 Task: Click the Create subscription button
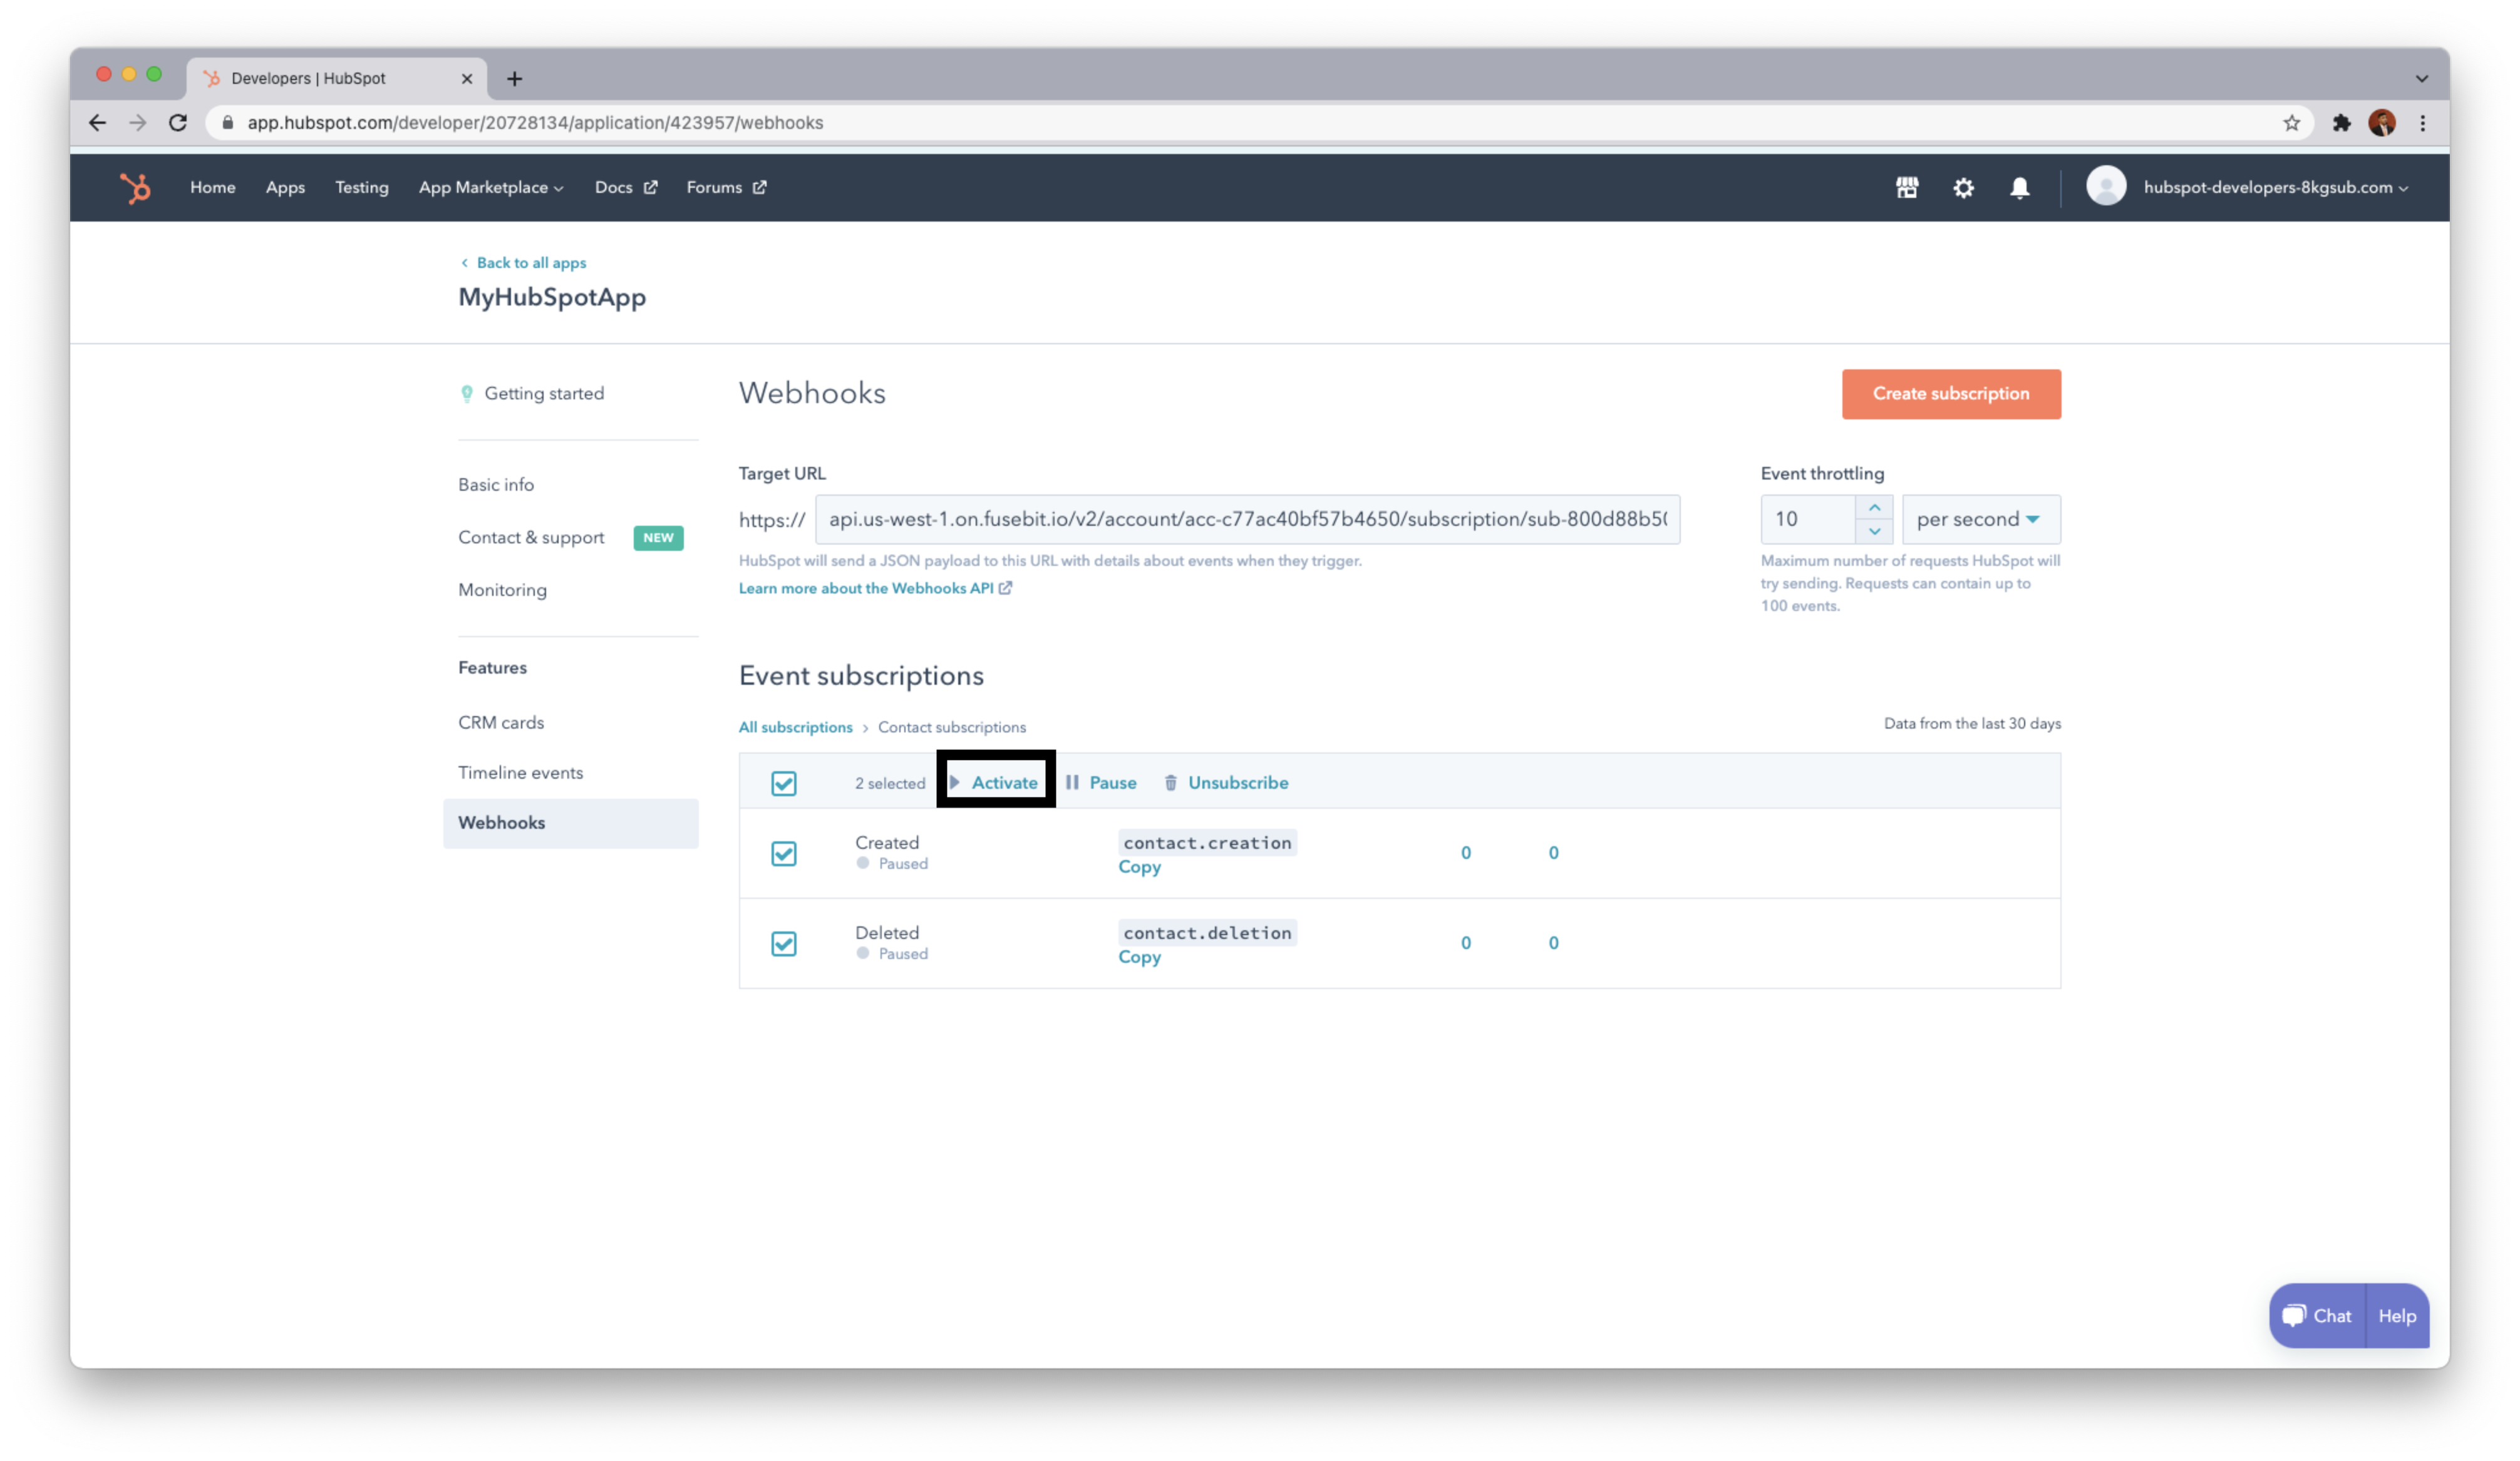pyautogui.click(x=1950, y=394)
